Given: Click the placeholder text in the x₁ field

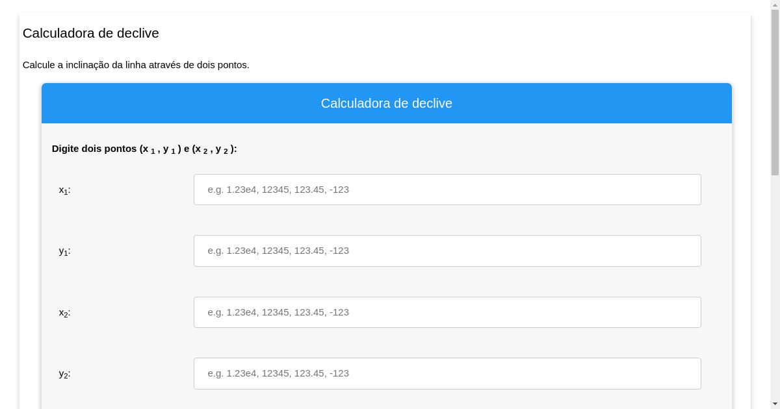Looking at the screenshot, I should click(279, 190).
